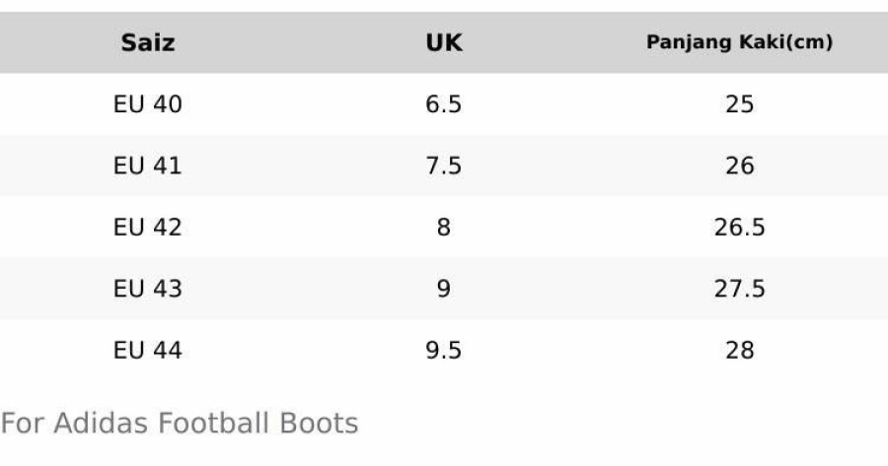Click foot length 27.5 cell
The height and width of the screenshot is (466, 888).
(x=739, y=289)
